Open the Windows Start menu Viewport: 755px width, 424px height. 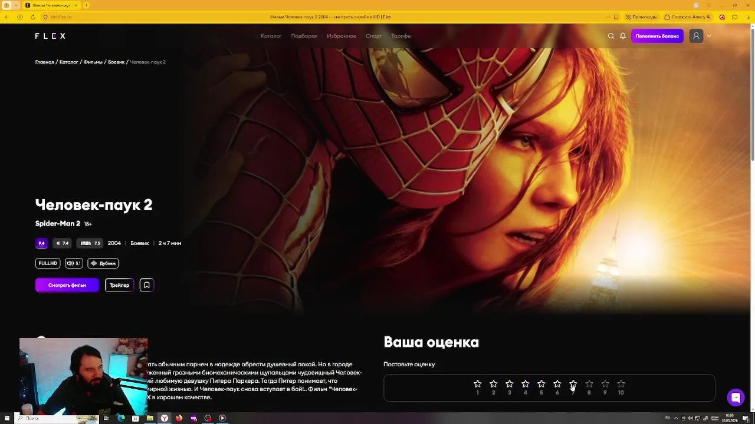click(7, 418)
